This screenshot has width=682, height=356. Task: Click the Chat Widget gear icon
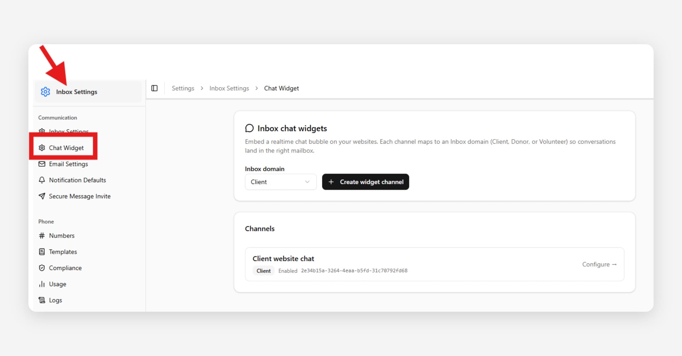click(x=42, y=148)
